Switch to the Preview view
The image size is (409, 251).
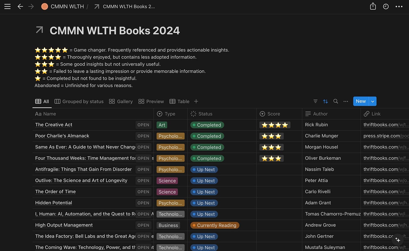coord(151,101)
